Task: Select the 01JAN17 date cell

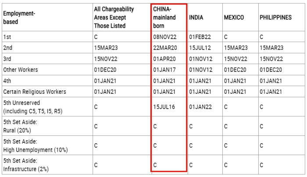Action: pos(164,70)
